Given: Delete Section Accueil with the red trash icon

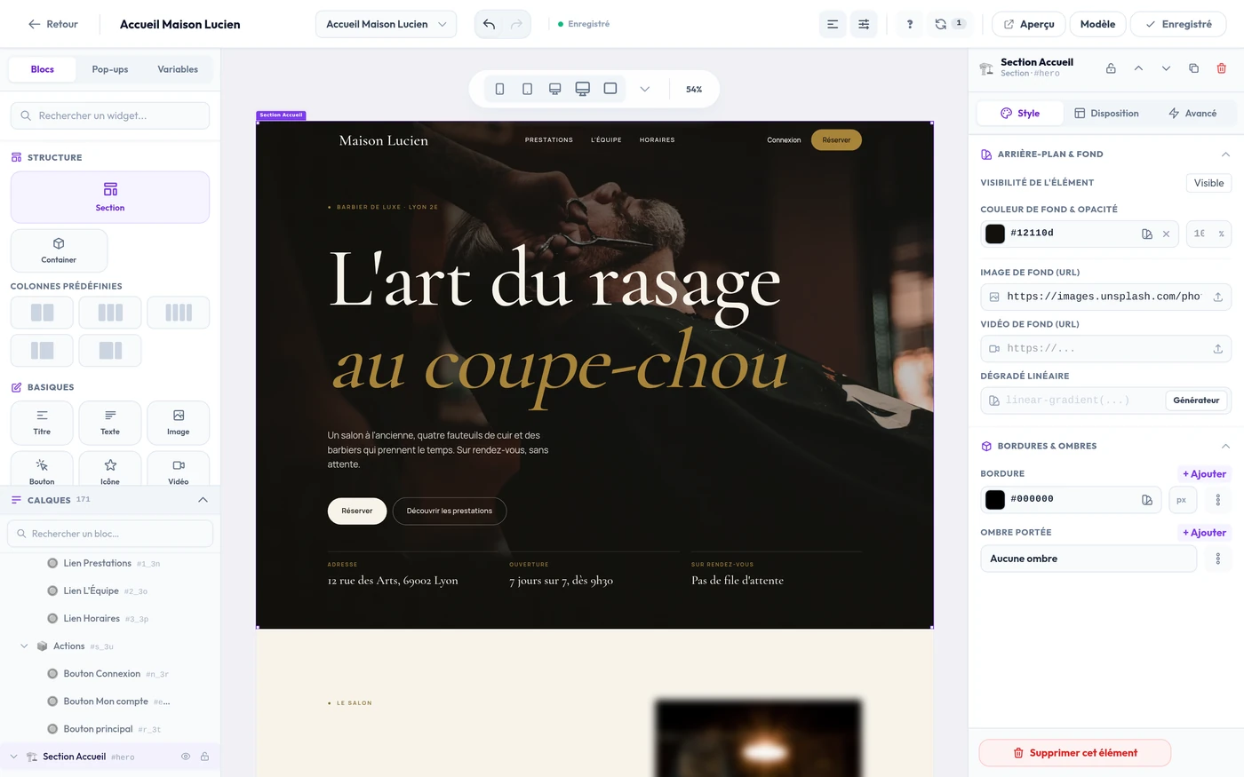Looking at the screenshot, I should coord(1222,68).
